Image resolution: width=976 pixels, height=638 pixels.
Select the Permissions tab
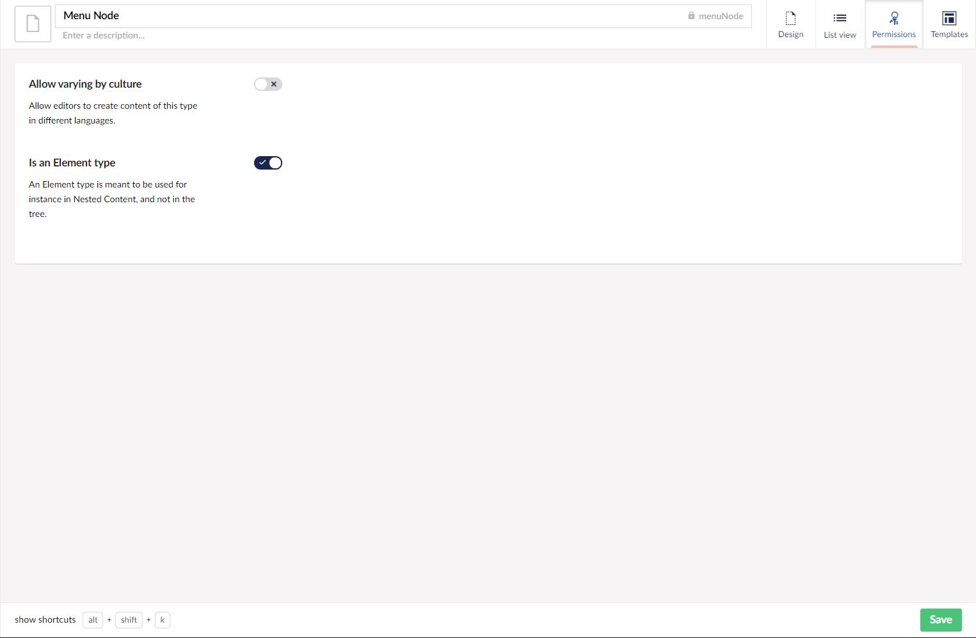(893, 24)
